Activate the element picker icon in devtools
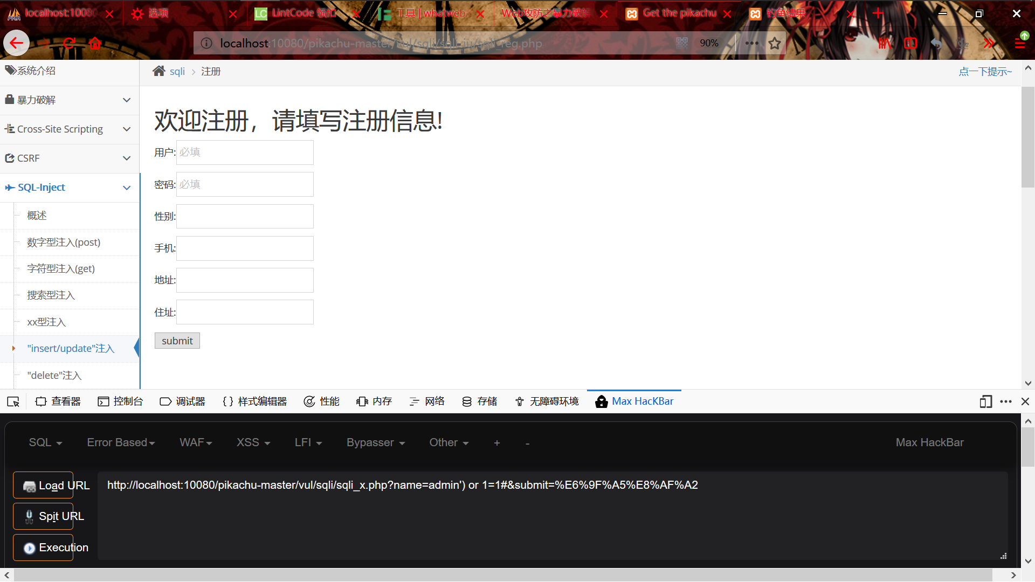 [13, 401]
